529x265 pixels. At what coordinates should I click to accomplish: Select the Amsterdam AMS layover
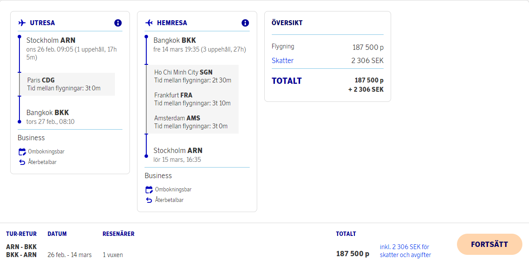pyautogui.click(x=192, y=122)
